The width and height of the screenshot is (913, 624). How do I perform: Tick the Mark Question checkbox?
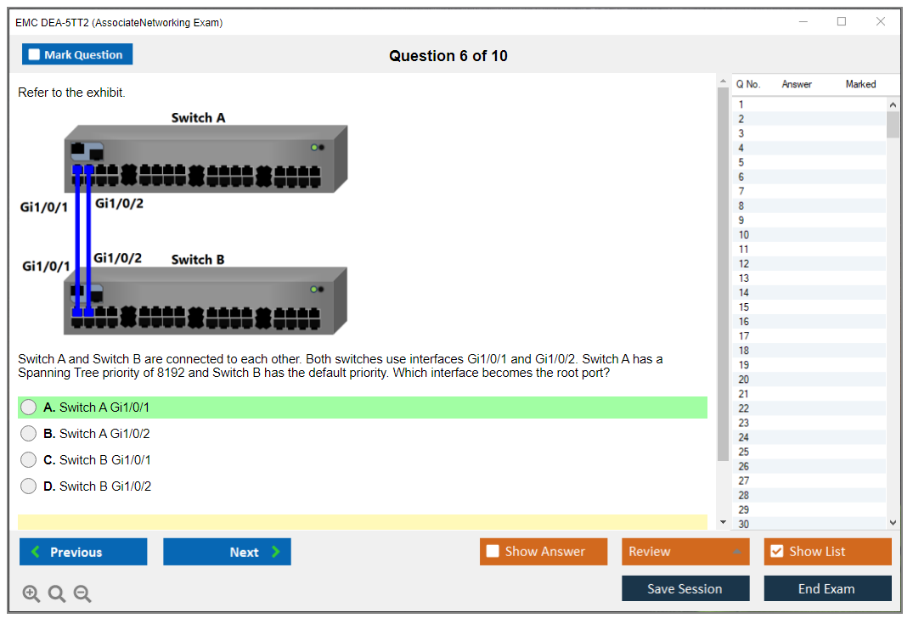tap(35, 55)
